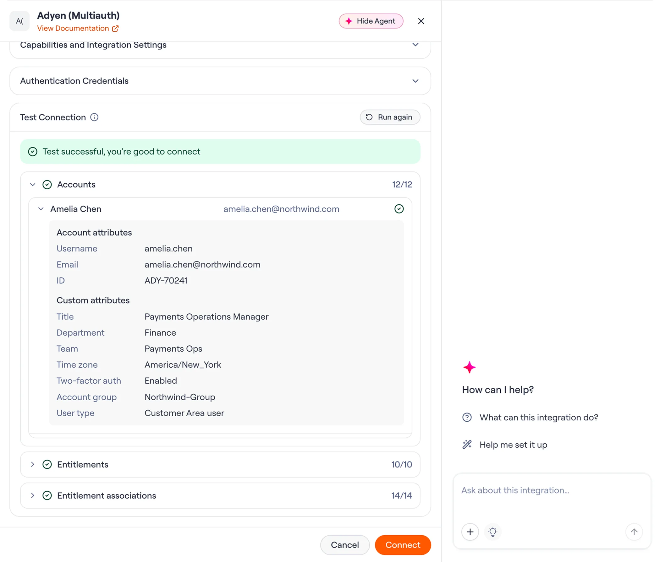This screenshot has width=660, height=562.
Task: Cancel the integration setup
Action: [345, 545]
